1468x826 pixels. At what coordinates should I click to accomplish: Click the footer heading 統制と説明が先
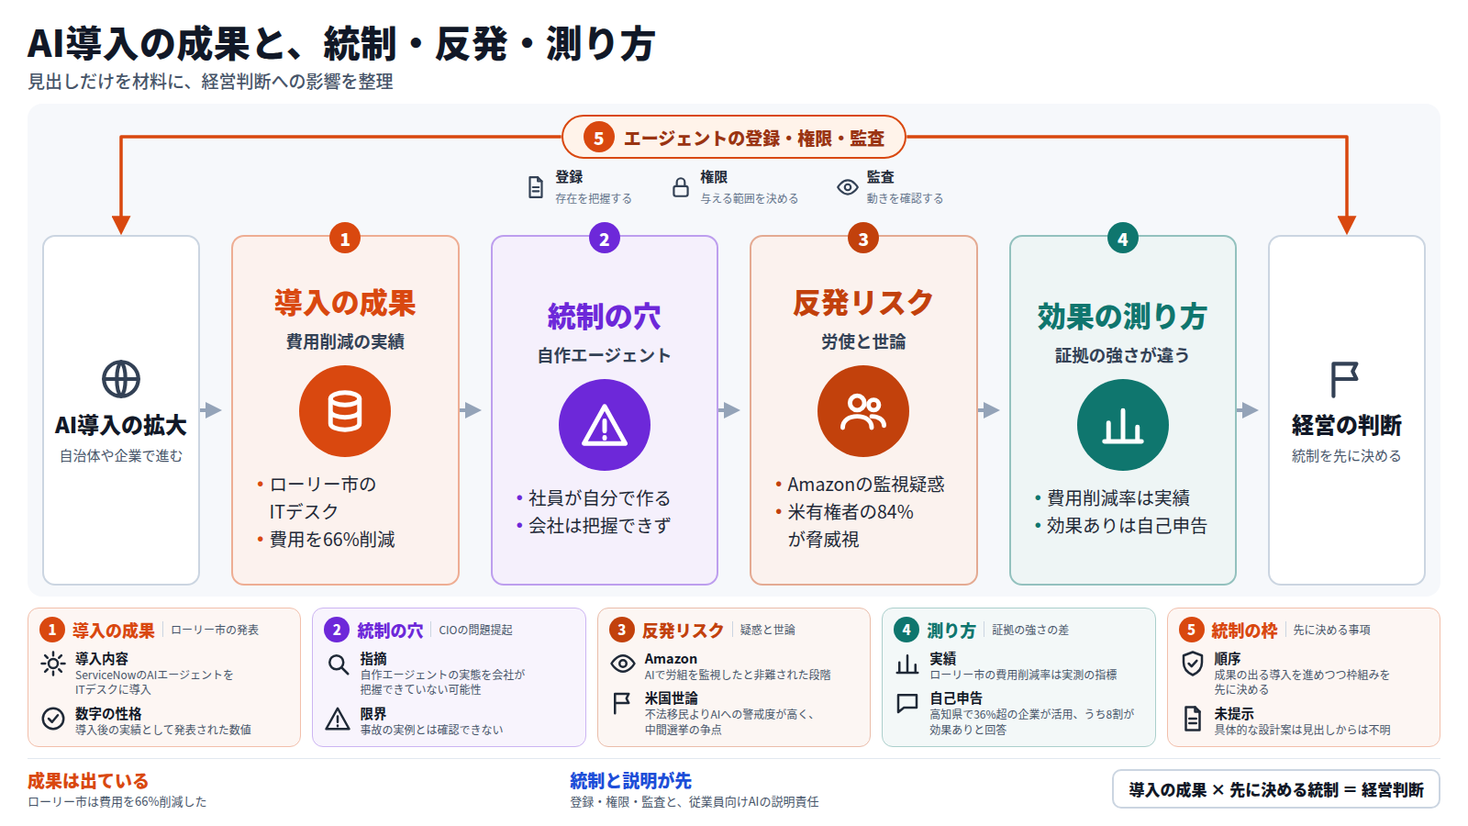631,781
